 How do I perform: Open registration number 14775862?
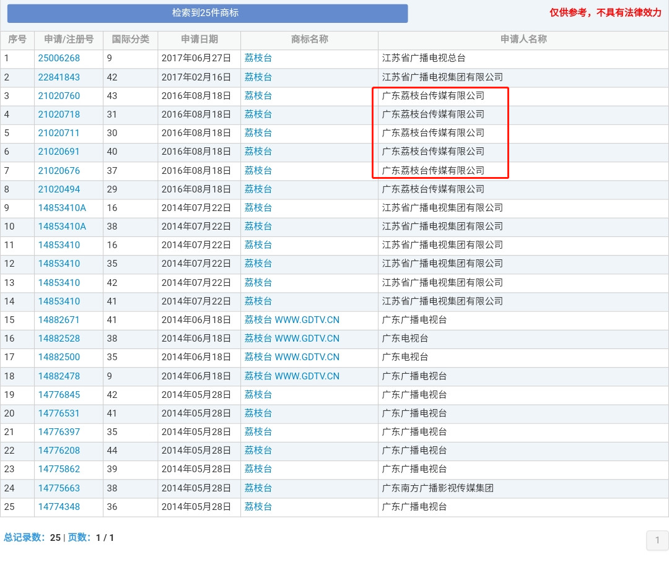59,469
